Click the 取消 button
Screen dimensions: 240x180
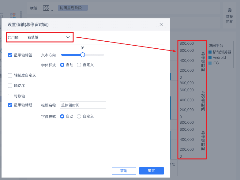pos(124,171)
